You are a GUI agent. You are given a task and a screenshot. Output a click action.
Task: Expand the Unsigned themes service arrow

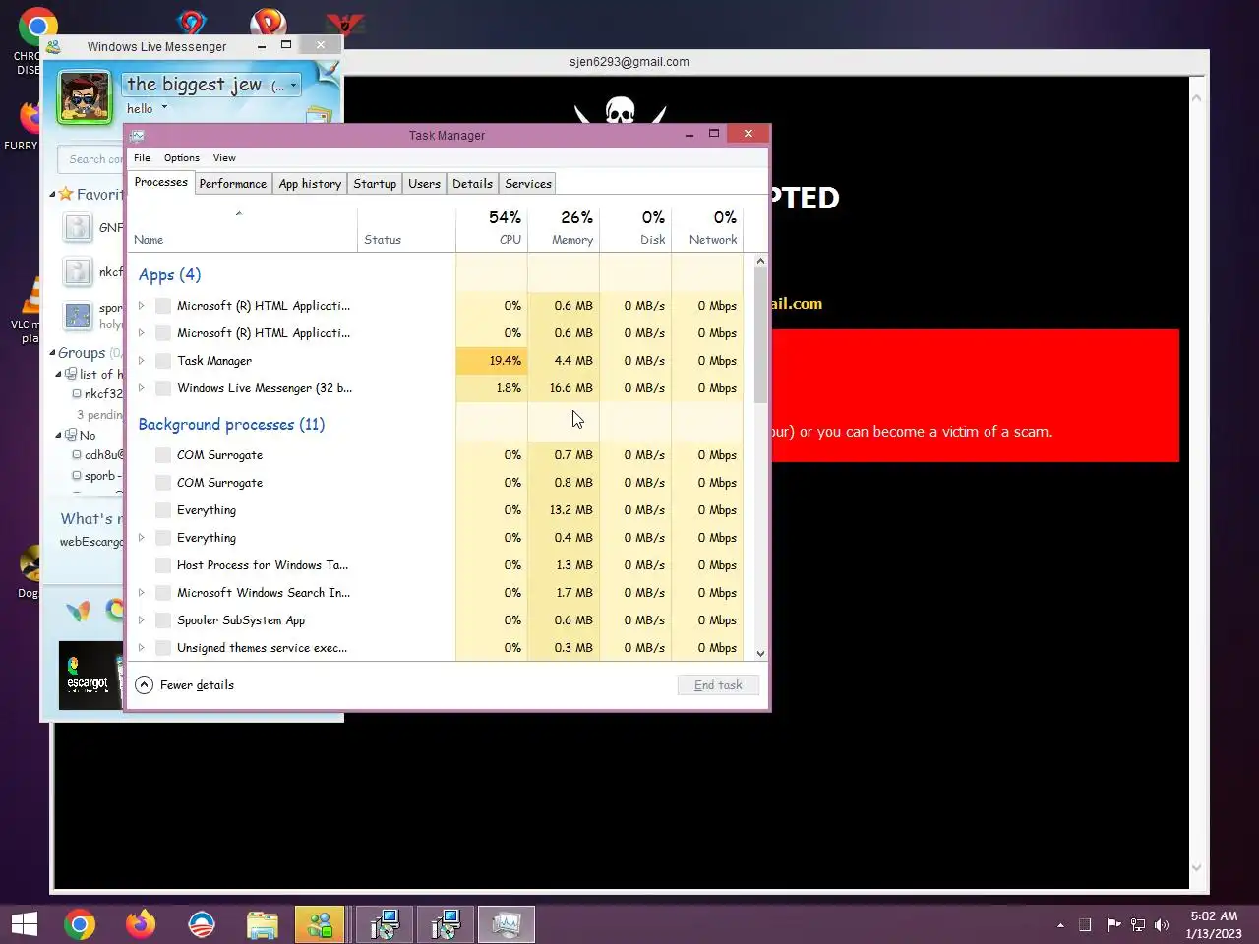tap(142, 648)
